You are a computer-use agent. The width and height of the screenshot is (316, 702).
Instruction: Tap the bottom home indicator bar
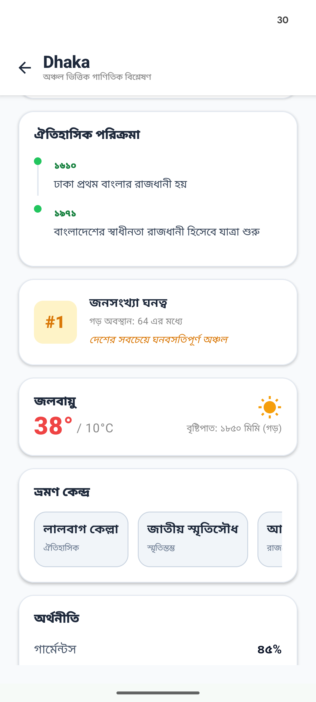[158, 693]
